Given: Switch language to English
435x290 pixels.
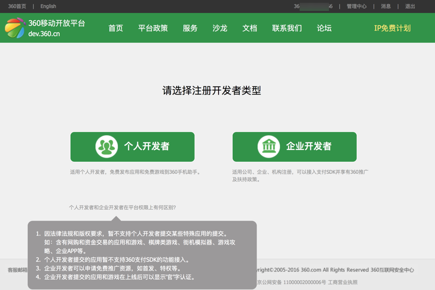Looking at the screenshot, I should [48, 6].
